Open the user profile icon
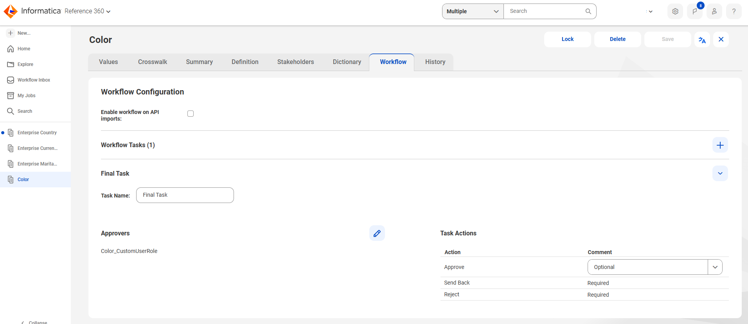Image resolution: width=748 pixels, height=324 pixels. [714, 11]
